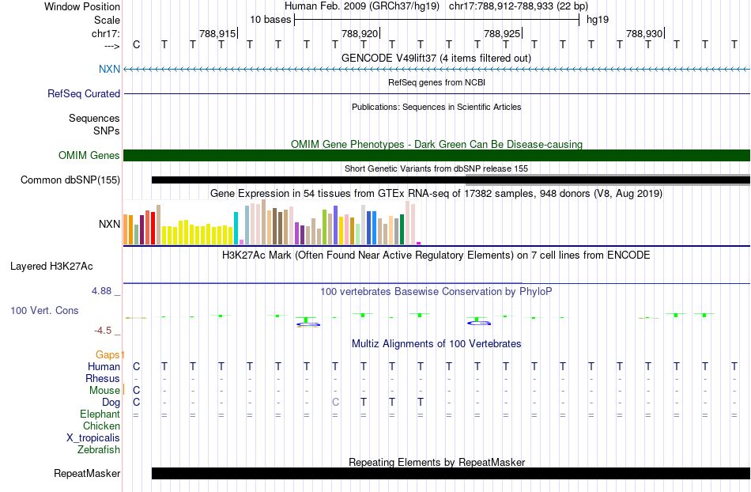Click the dark green OMIM gene bar
The width and height of the screenshot is (751, 492).
click(436, 155)
